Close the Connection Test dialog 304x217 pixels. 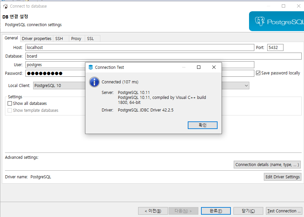tap(214, 67)
